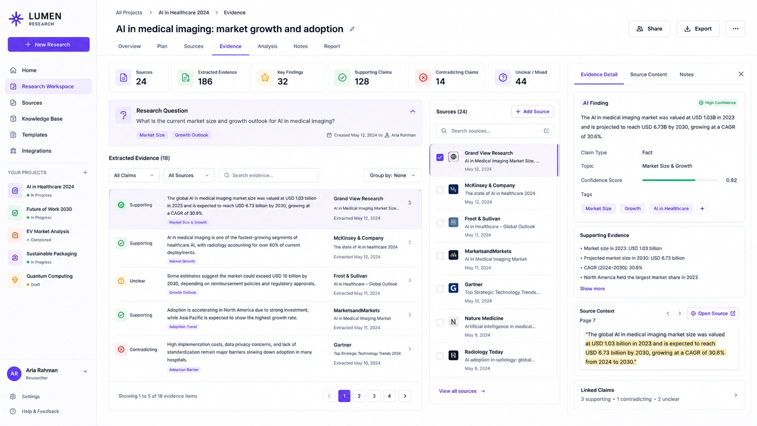
Task: Go to page 3 of evidence
Action: click(x=374, y=396)
